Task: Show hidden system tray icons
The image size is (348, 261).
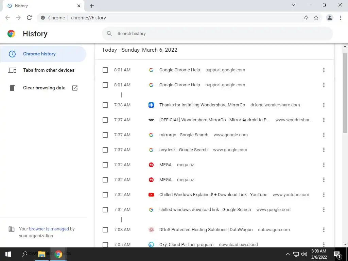Action: pyautogui.click(x=288, y=254)
